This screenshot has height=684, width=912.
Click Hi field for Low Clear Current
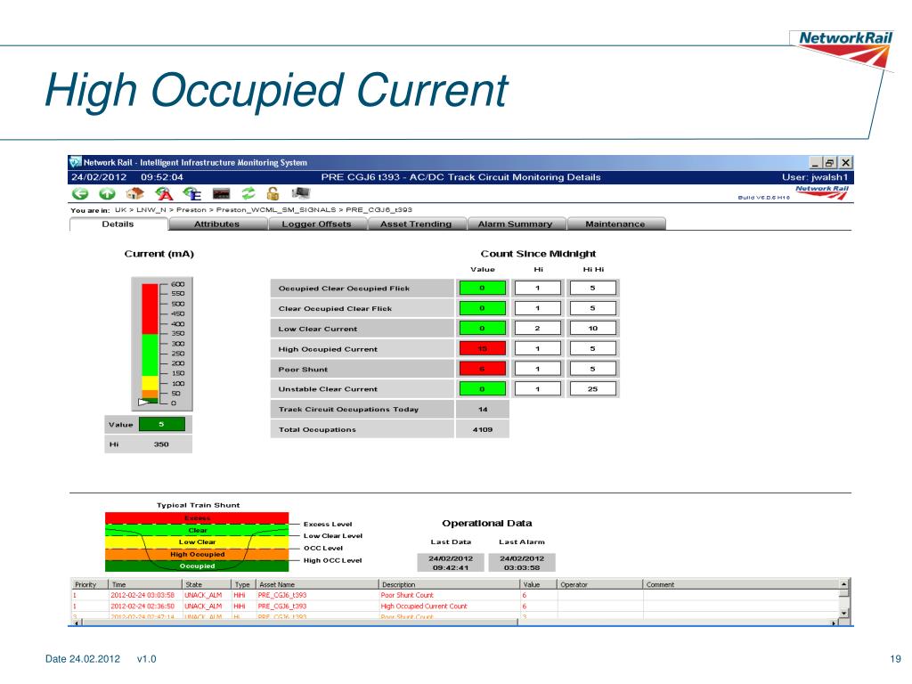538,328
